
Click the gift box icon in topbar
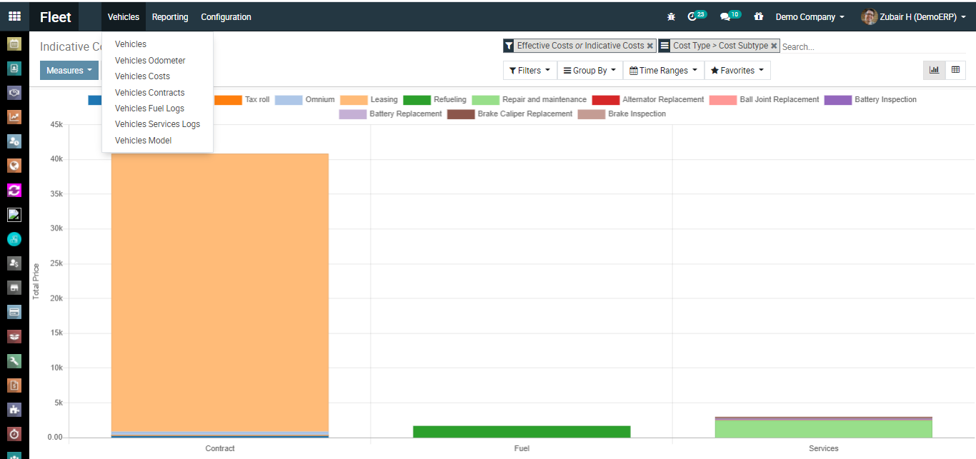pyautogui.click(x=758, y=16)
